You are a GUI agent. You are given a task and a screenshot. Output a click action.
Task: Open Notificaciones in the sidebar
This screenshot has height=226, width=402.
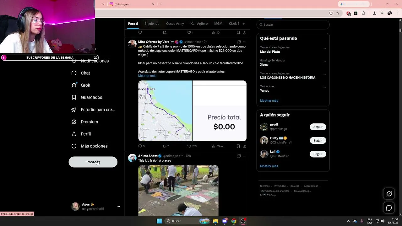90,61
